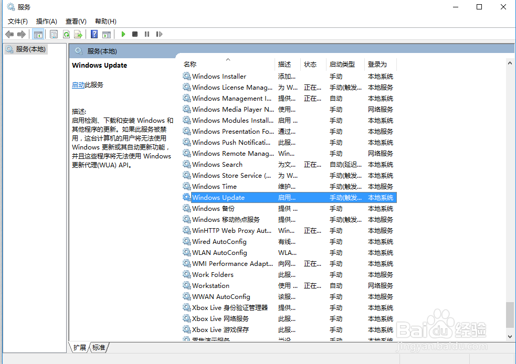516x364 pixels.
Task: Switch to the 标准 tab
Action: tap(99, 348)
